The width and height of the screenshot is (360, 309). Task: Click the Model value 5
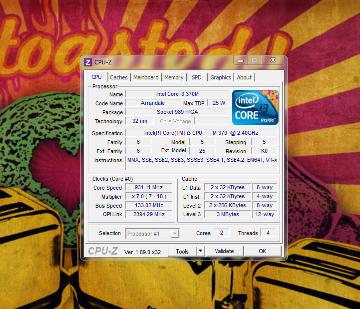pyautogui.click(x=202, y=142)
